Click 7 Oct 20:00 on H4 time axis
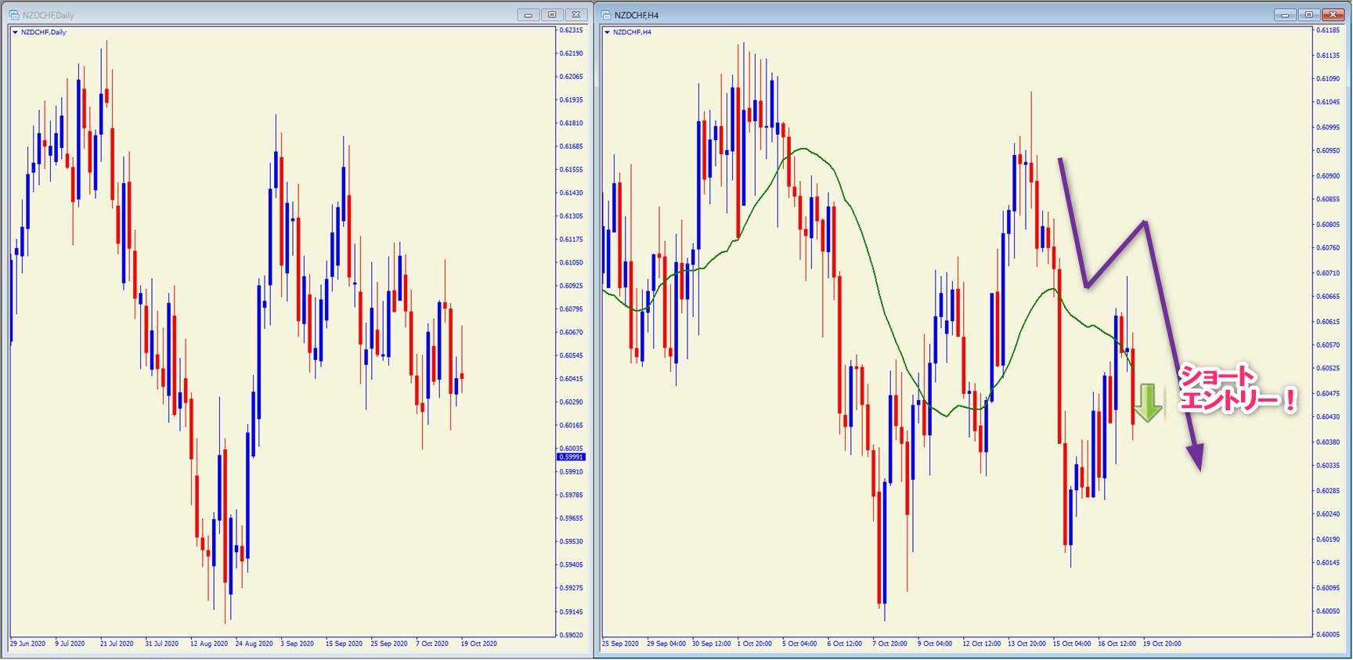The width and height of the screenshot is (1353, 660). tap(890, 644)
